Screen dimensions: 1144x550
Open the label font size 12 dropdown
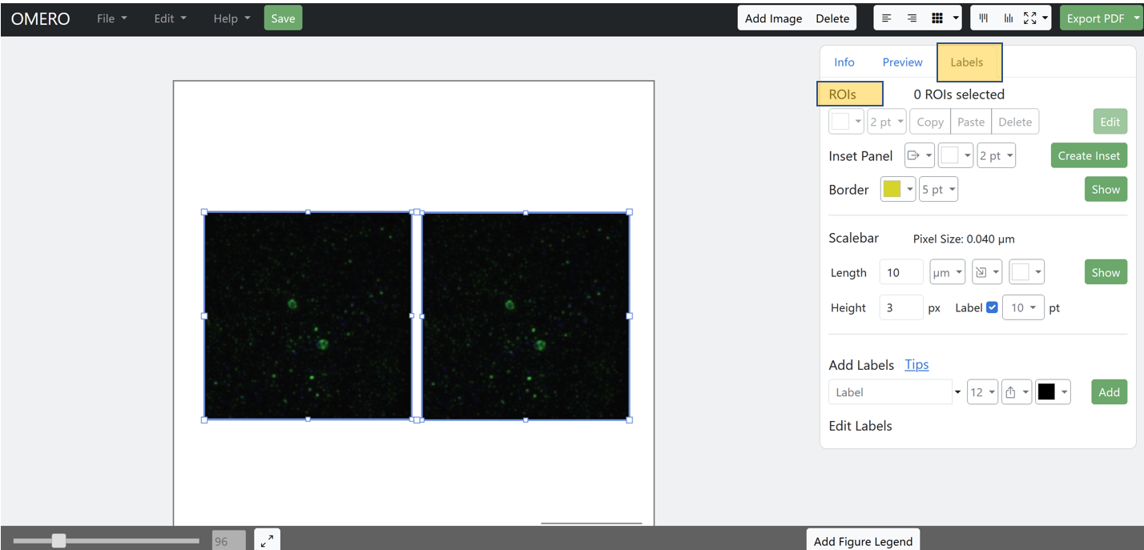point(983,391)
